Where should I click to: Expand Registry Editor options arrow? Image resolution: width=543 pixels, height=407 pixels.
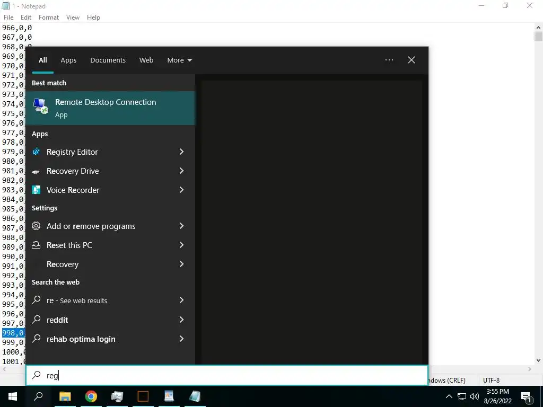pyautogui.click(x=181, y=152)
